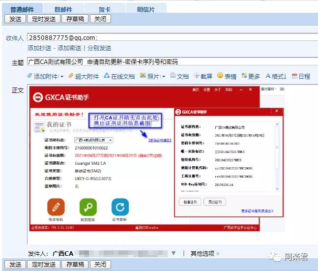318x271 pixels.
Task: Click the 检查证书 button in popup
Action: pos(190,202)
